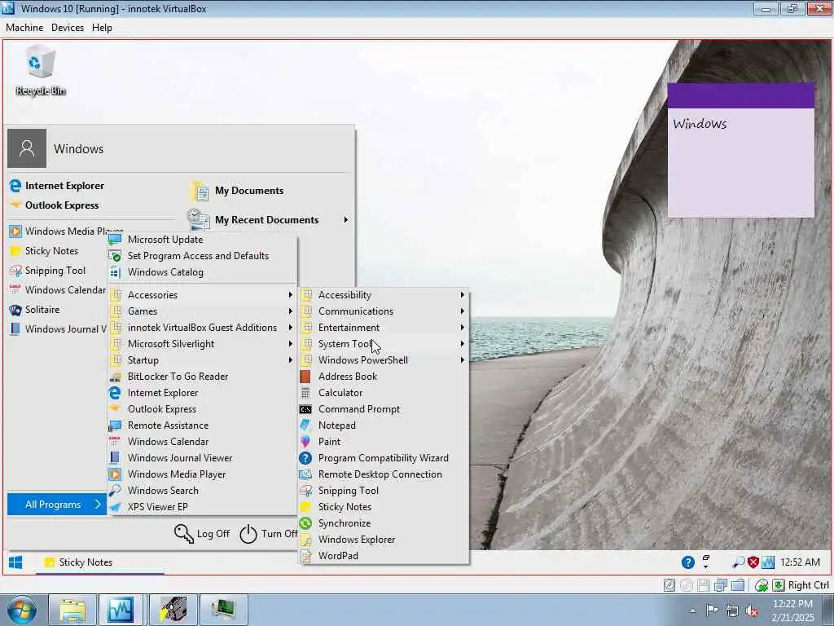The width and height of the screenshot is (834, 626).
Task: Click Microsoft Update in All Programs
Action: click(202, 240)
